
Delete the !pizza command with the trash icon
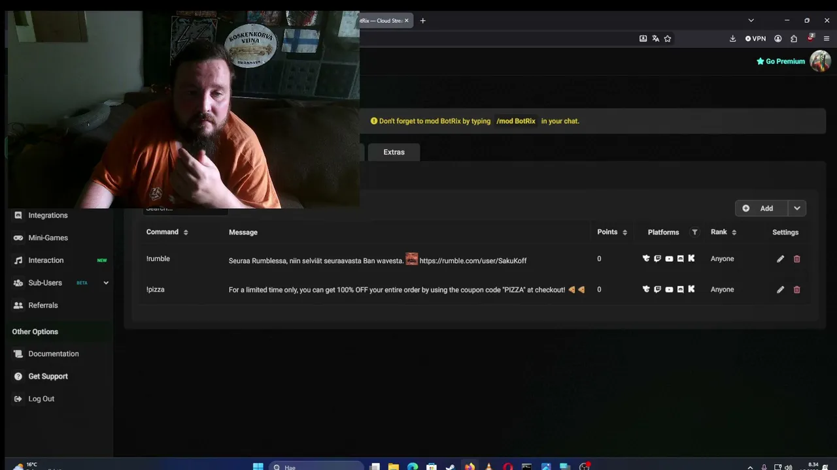[796, 290]
